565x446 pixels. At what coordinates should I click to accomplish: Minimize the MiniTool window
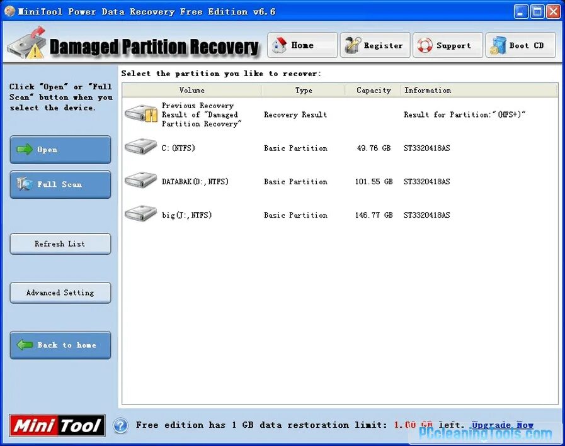point(520,11)
